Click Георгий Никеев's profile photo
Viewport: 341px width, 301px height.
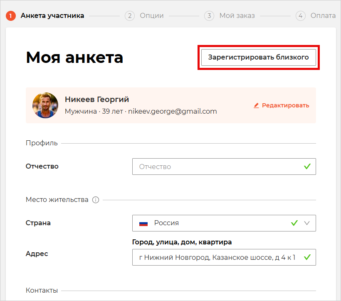click(x=45, y=105)
